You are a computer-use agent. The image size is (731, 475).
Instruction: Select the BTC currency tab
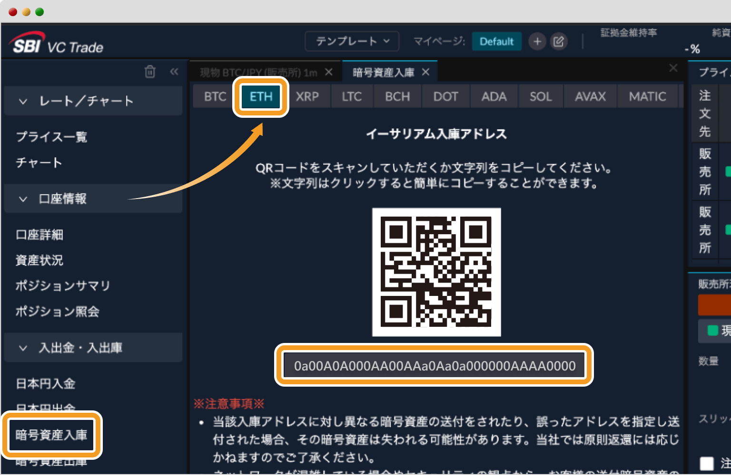tap(215, 96)
